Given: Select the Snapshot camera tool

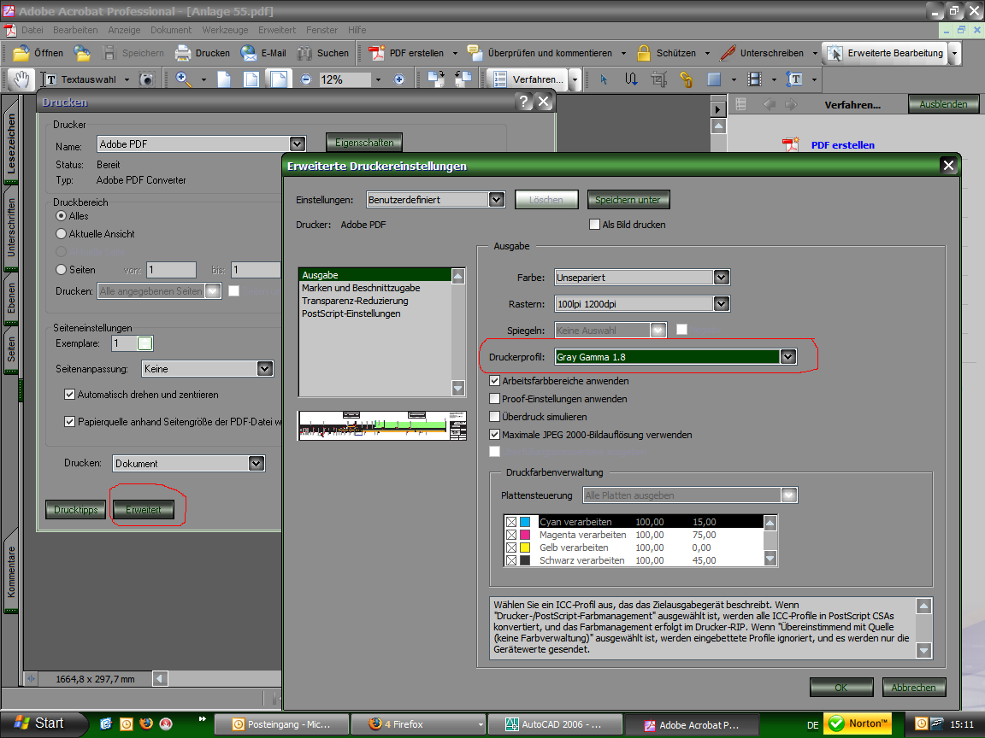Looking at the screenshot, I should tap(146, 79).
